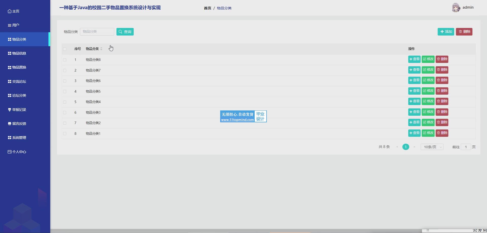
Task: Select page 1 in pagination
Action: (x=406, y=147)
